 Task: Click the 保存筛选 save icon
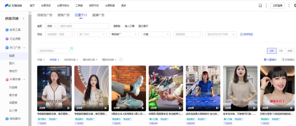241,34
